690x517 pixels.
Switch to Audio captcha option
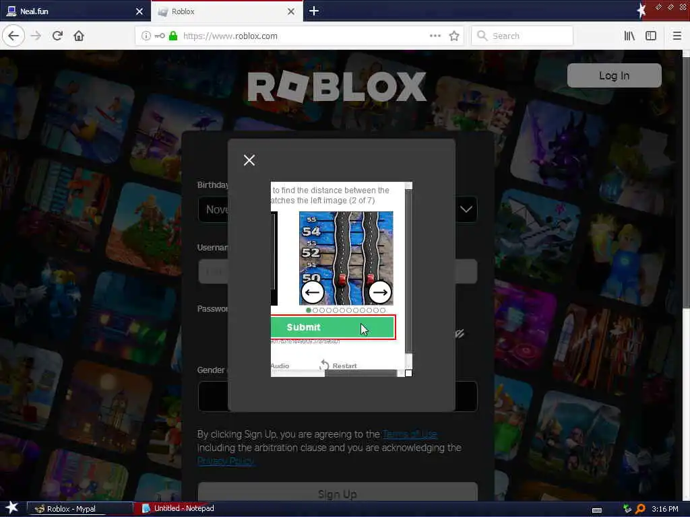tap(280, 366)
